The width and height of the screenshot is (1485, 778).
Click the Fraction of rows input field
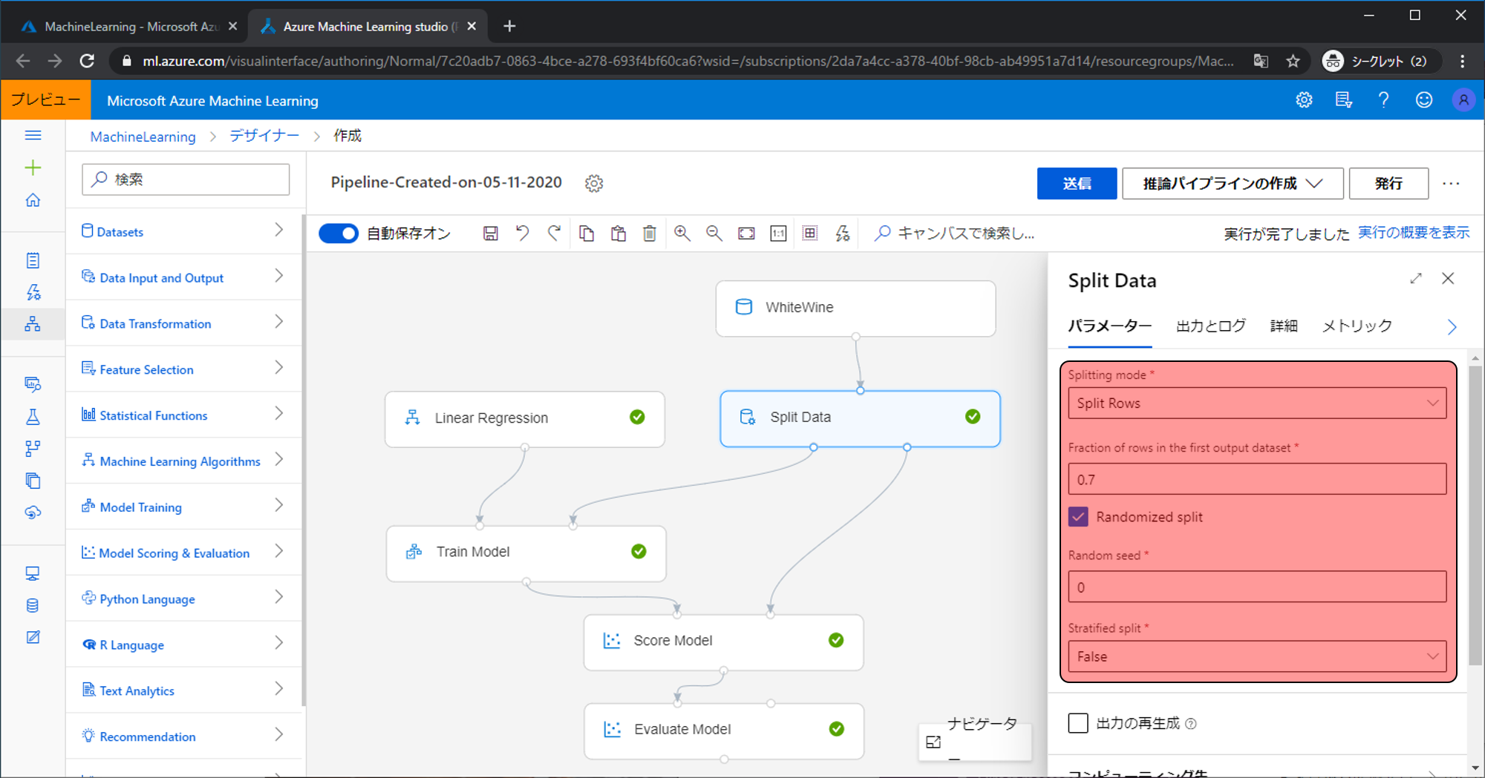coord(1256,479)
